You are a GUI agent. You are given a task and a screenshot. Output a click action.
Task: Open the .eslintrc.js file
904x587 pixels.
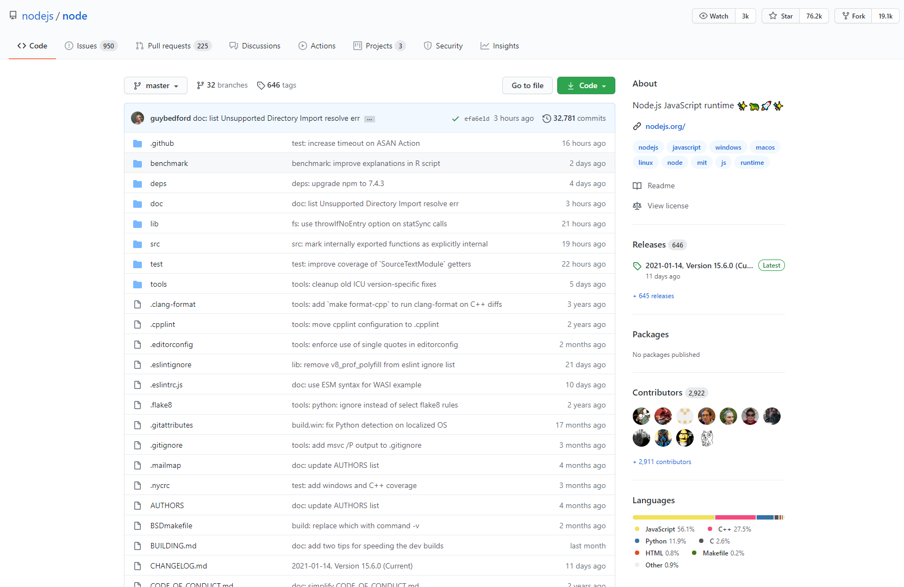coord(166,385)
